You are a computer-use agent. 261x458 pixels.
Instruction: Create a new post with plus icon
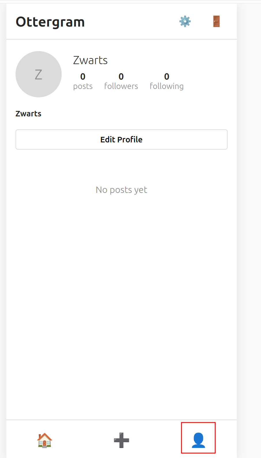click(x=122, y=440)
